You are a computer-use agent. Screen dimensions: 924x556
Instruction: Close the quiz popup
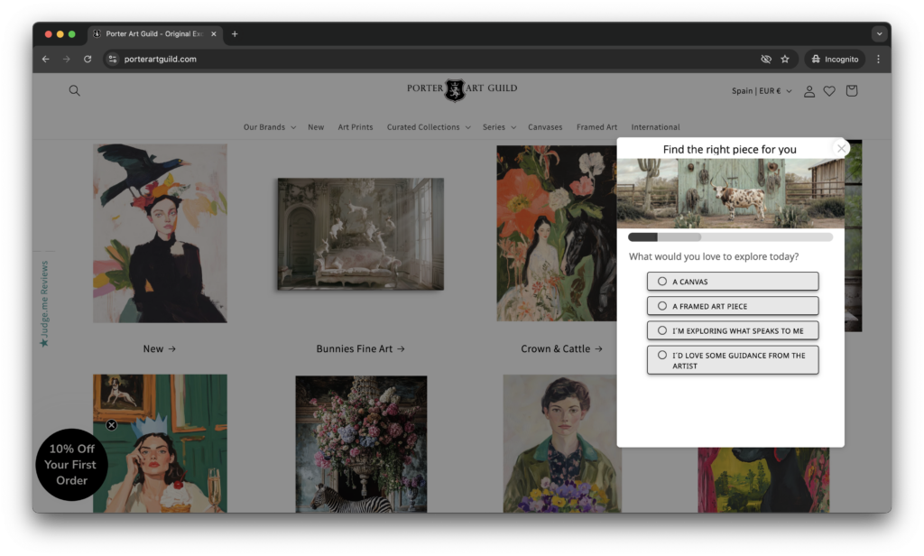pos(841,149)
